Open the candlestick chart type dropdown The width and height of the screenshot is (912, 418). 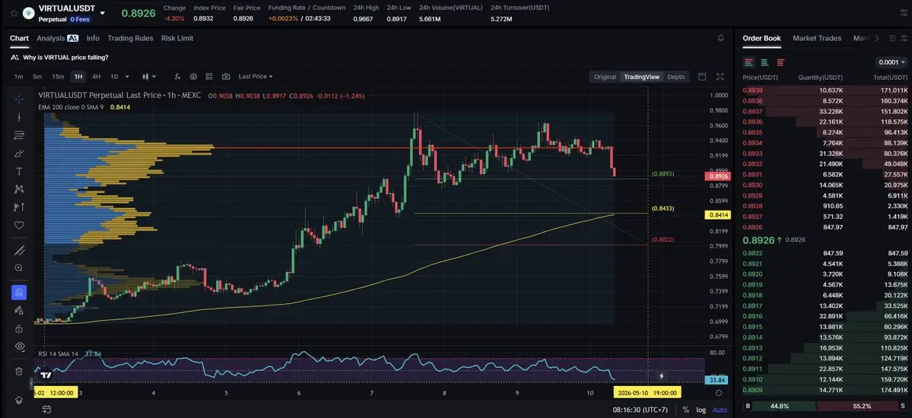coord(149,77)
